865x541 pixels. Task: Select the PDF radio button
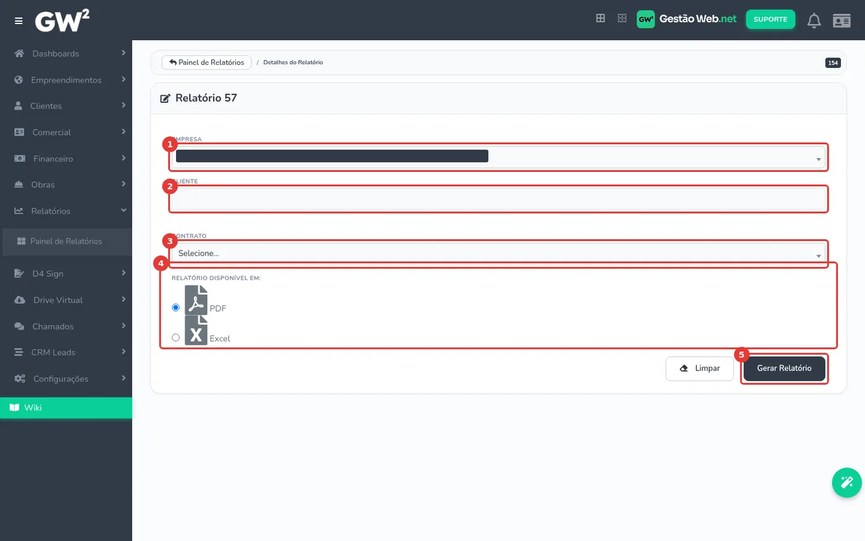click(176, 307)
